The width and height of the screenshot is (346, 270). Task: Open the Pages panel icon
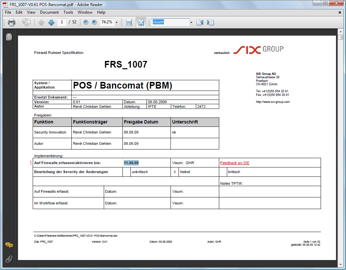coord(9,37)
